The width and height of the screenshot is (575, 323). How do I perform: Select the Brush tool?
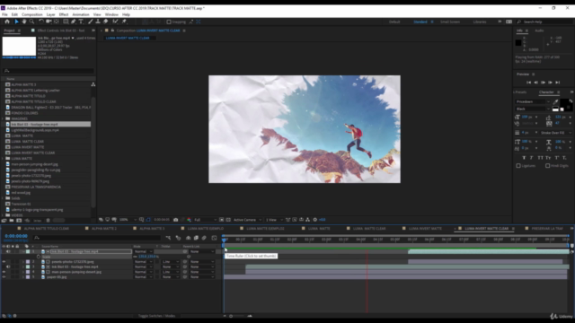coord(91,22)
